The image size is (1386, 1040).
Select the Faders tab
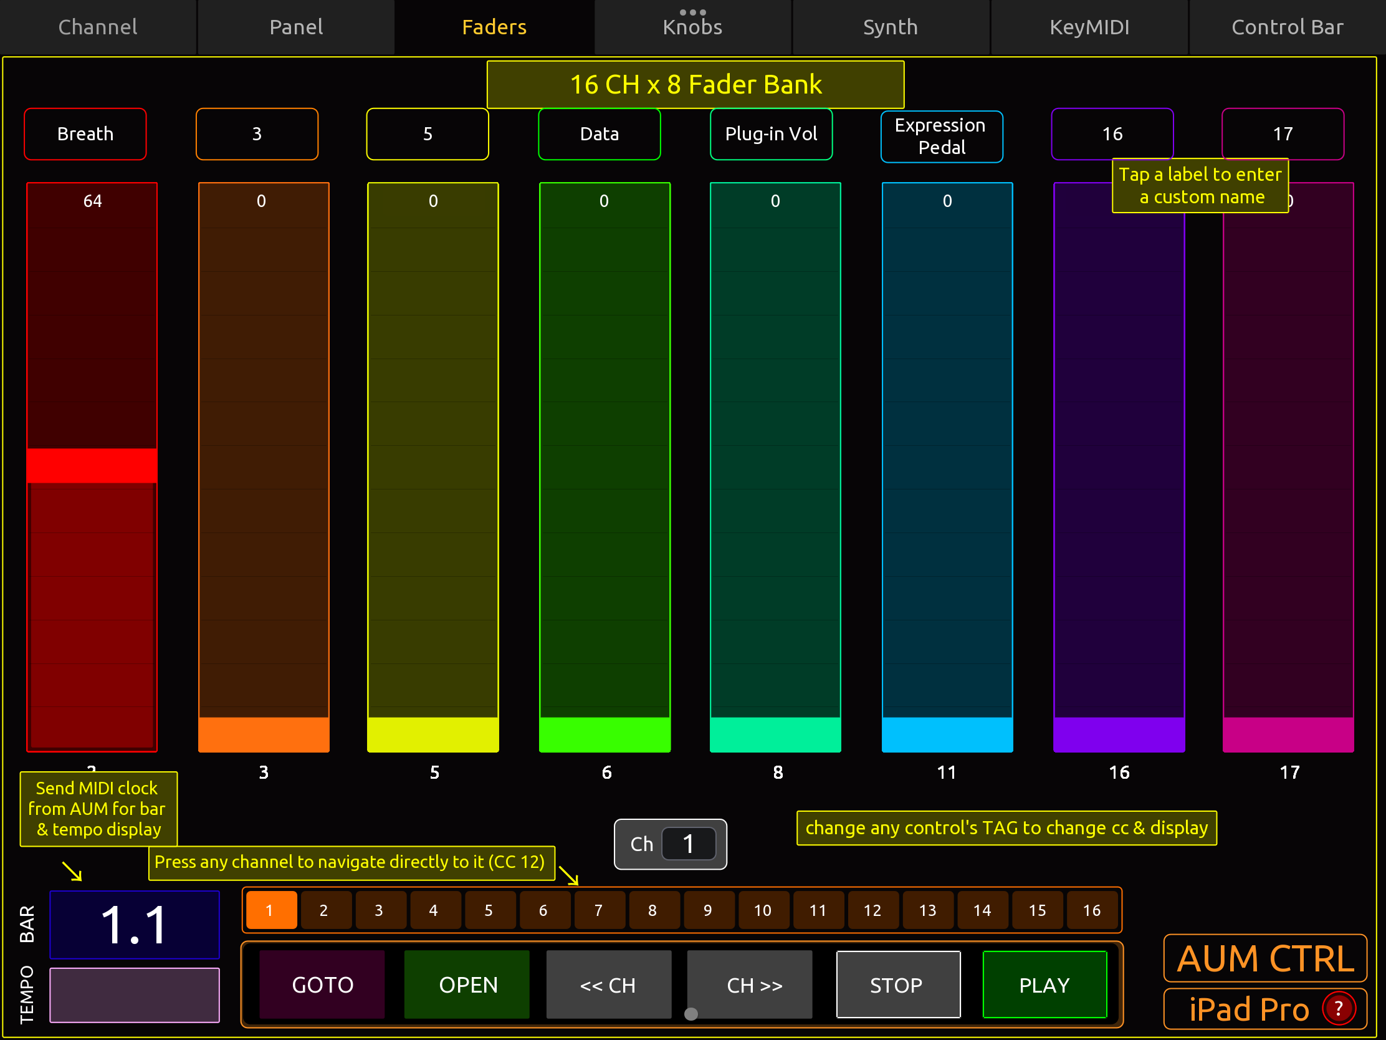(x=494, y=27)
